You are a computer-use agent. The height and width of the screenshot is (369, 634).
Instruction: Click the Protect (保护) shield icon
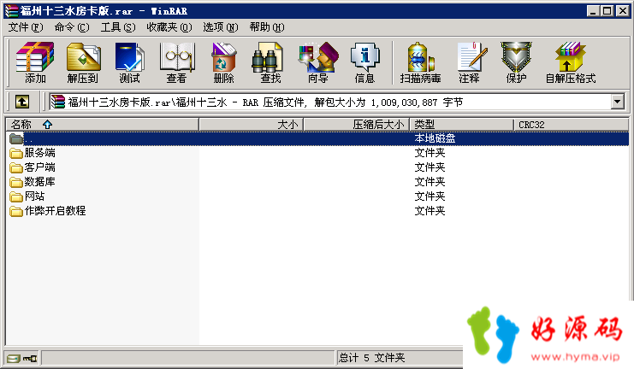(516, 62)
